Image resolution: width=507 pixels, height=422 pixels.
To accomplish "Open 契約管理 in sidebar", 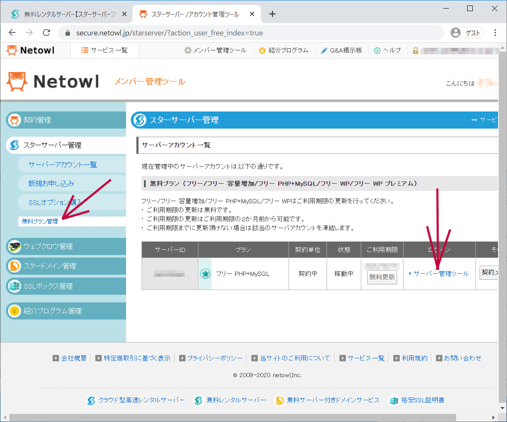I will click(x=66, y=120).
